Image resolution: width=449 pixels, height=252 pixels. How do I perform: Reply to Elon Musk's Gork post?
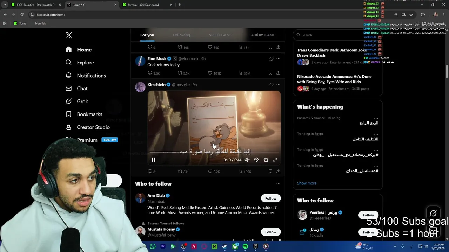[x=153, y=73]
